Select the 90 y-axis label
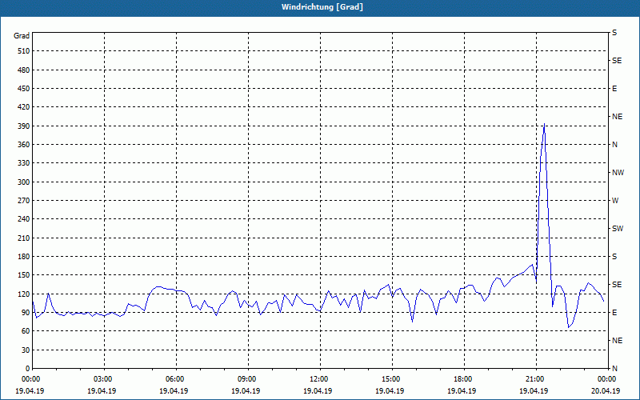The width and height of the screenshot is (640, 400). (x=26, y=313)
